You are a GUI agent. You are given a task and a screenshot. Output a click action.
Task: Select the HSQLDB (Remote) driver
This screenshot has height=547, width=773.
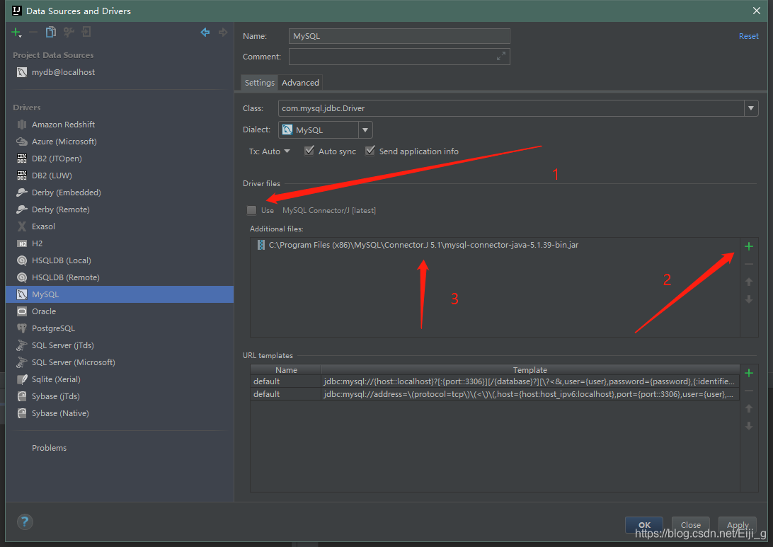pyautogui.click(x=120, y=277)
